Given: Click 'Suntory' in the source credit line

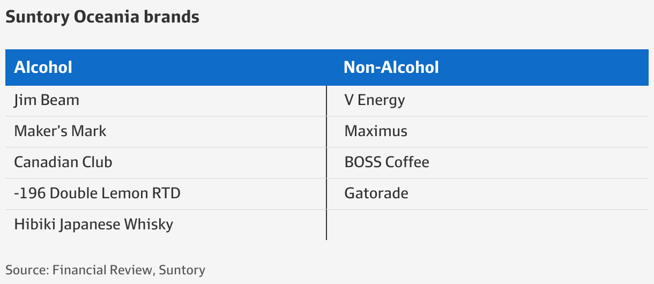Looking at the screenshot, I should 182,270.
